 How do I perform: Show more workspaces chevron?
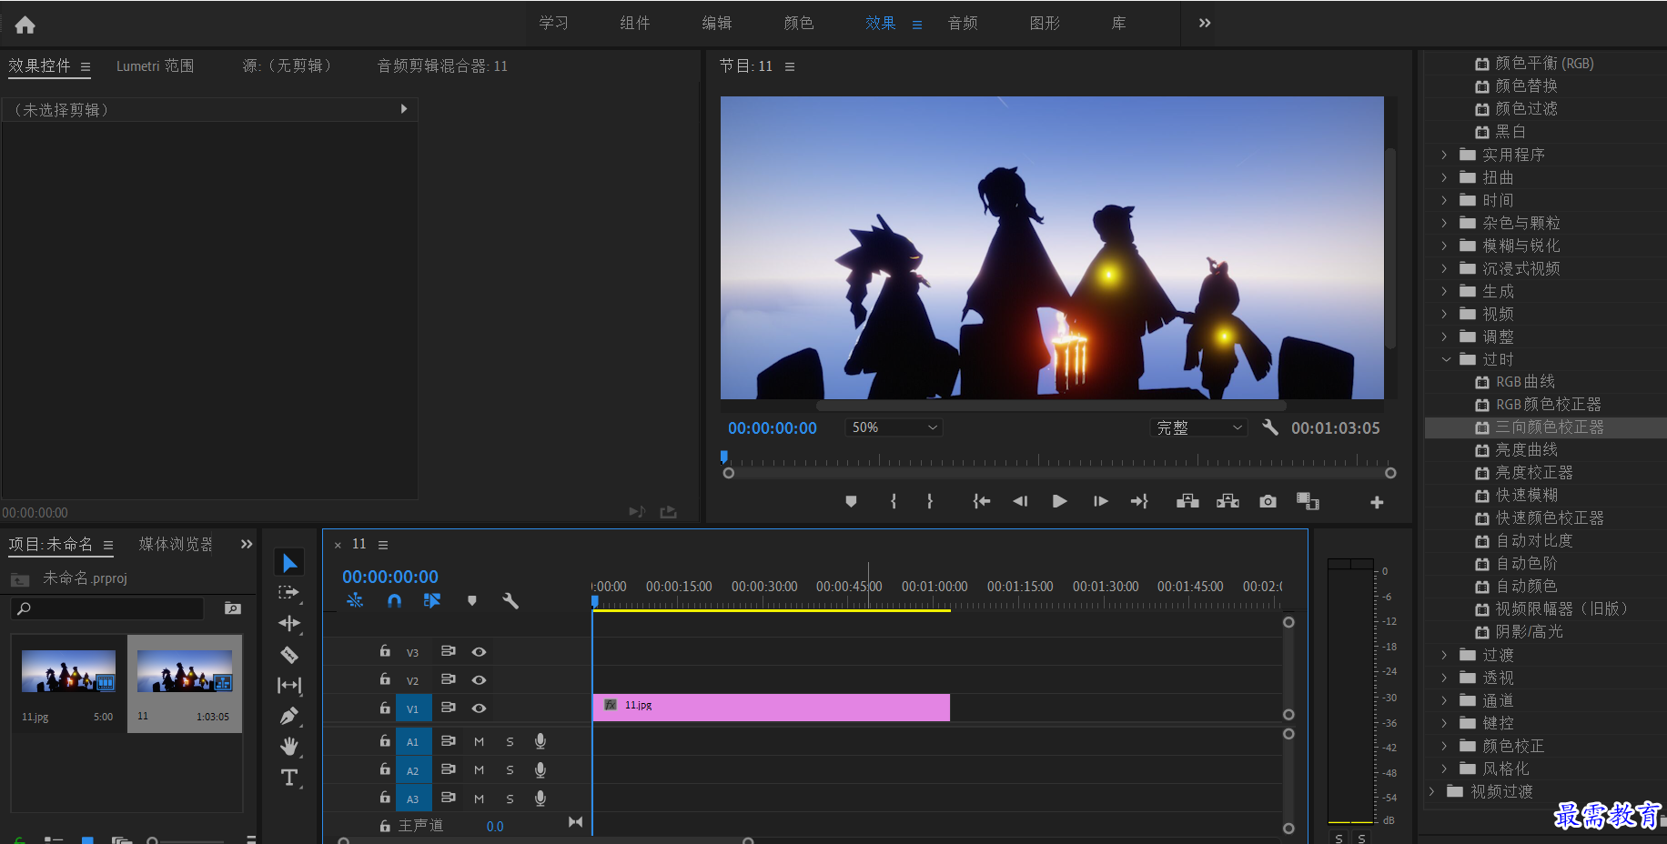click(1205, 23)
